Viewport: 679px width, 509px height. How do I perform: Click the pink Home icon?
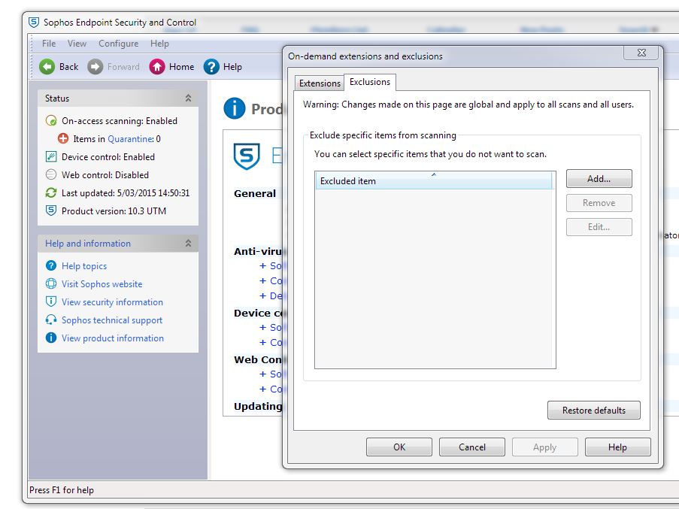tap(157, 67)
